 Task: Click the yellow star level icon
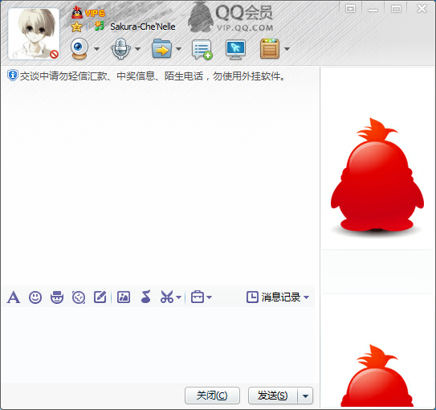click(x=76, y=27)
